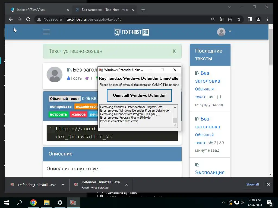Click the Обычный текст label badge
Image resolution: width=278 pixels, height=208 pixels.
(65, 99)
